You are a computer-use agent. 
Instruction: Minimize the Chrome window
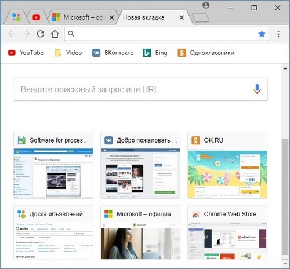click(x=230, y=8)
